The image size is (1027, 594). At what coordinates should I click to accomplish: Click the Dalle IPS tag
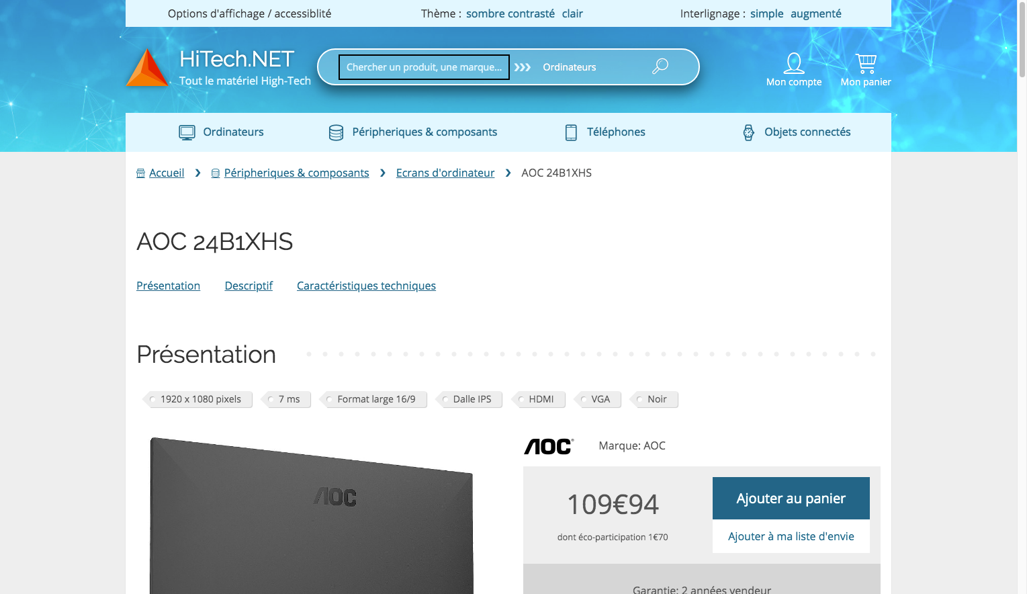coord(470,399)
